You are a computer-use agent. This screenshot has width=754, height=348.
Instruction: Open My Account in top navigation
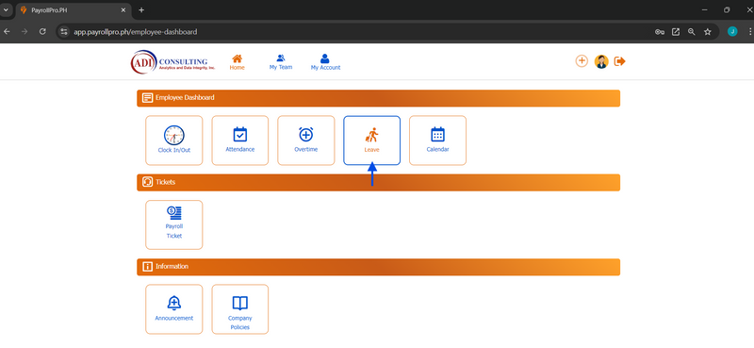point(325,62)
